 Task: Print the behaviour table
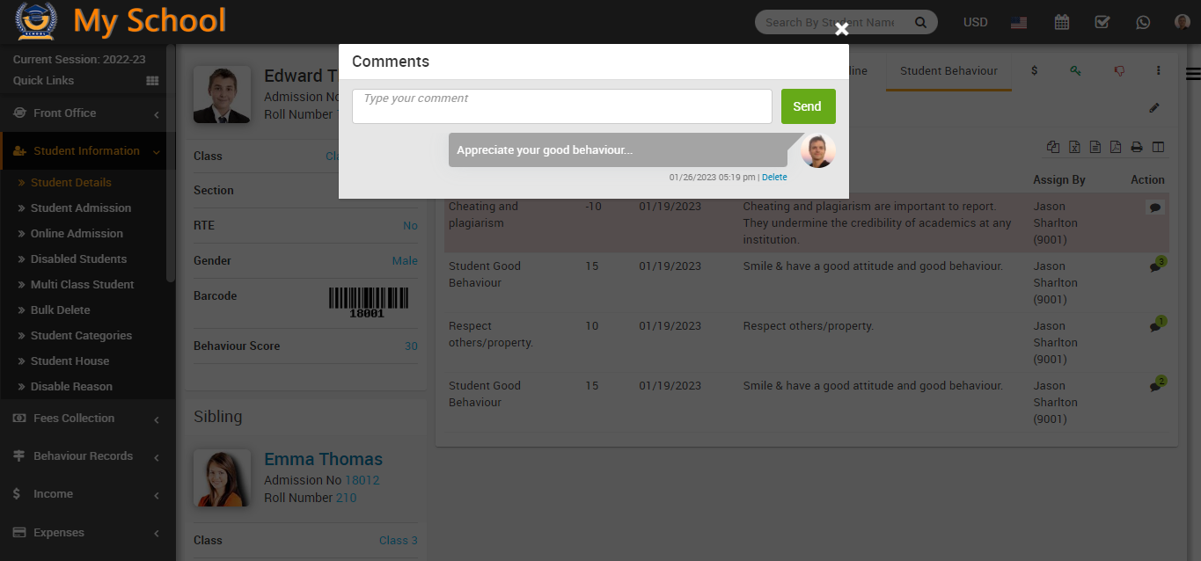(1136, 148)
